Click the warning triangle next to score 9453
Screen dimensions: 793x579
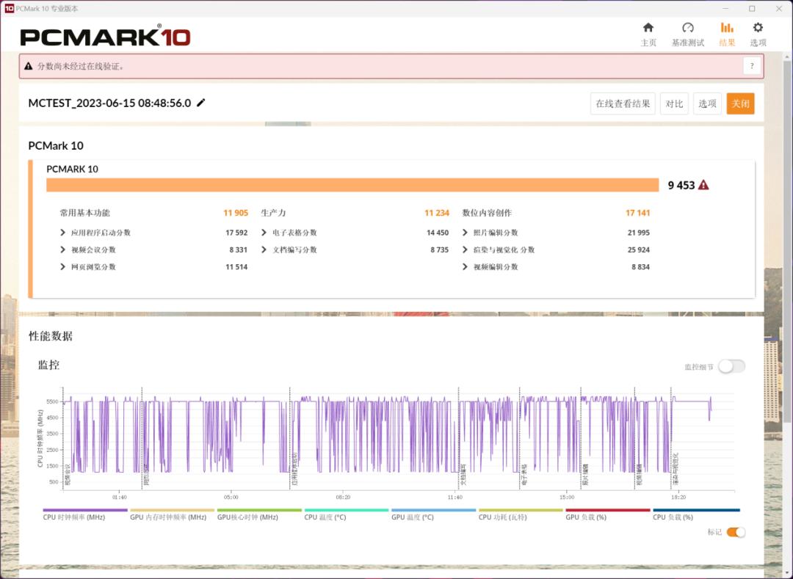click(703, 185)
